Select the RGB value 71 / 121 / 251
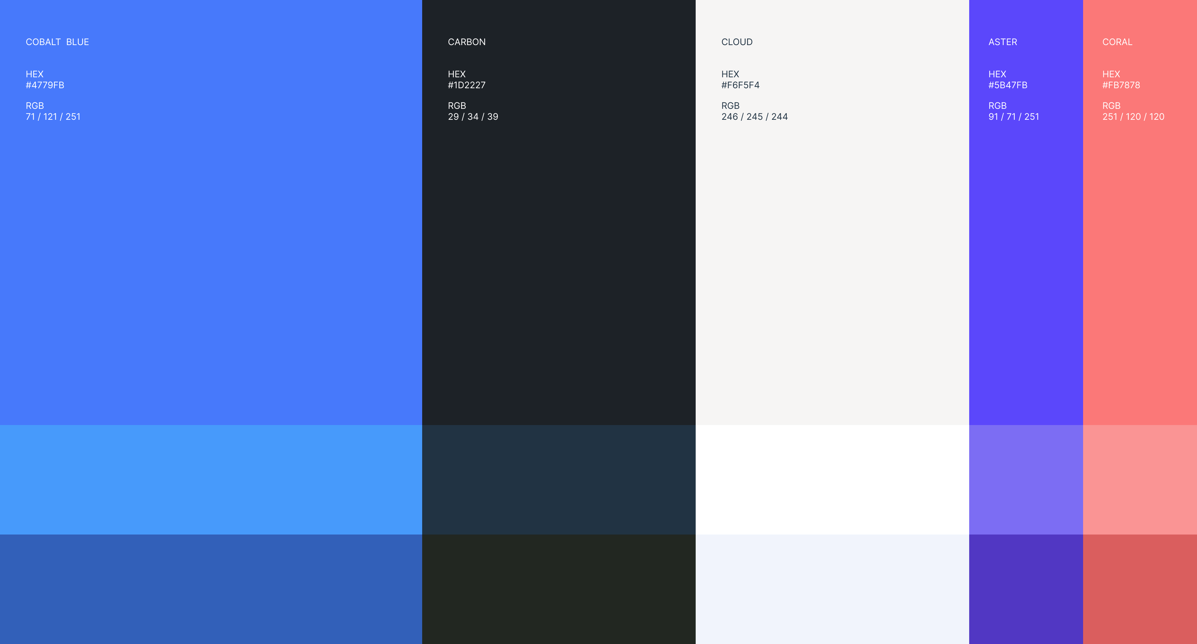1197x644 pixels. [53, 117]
